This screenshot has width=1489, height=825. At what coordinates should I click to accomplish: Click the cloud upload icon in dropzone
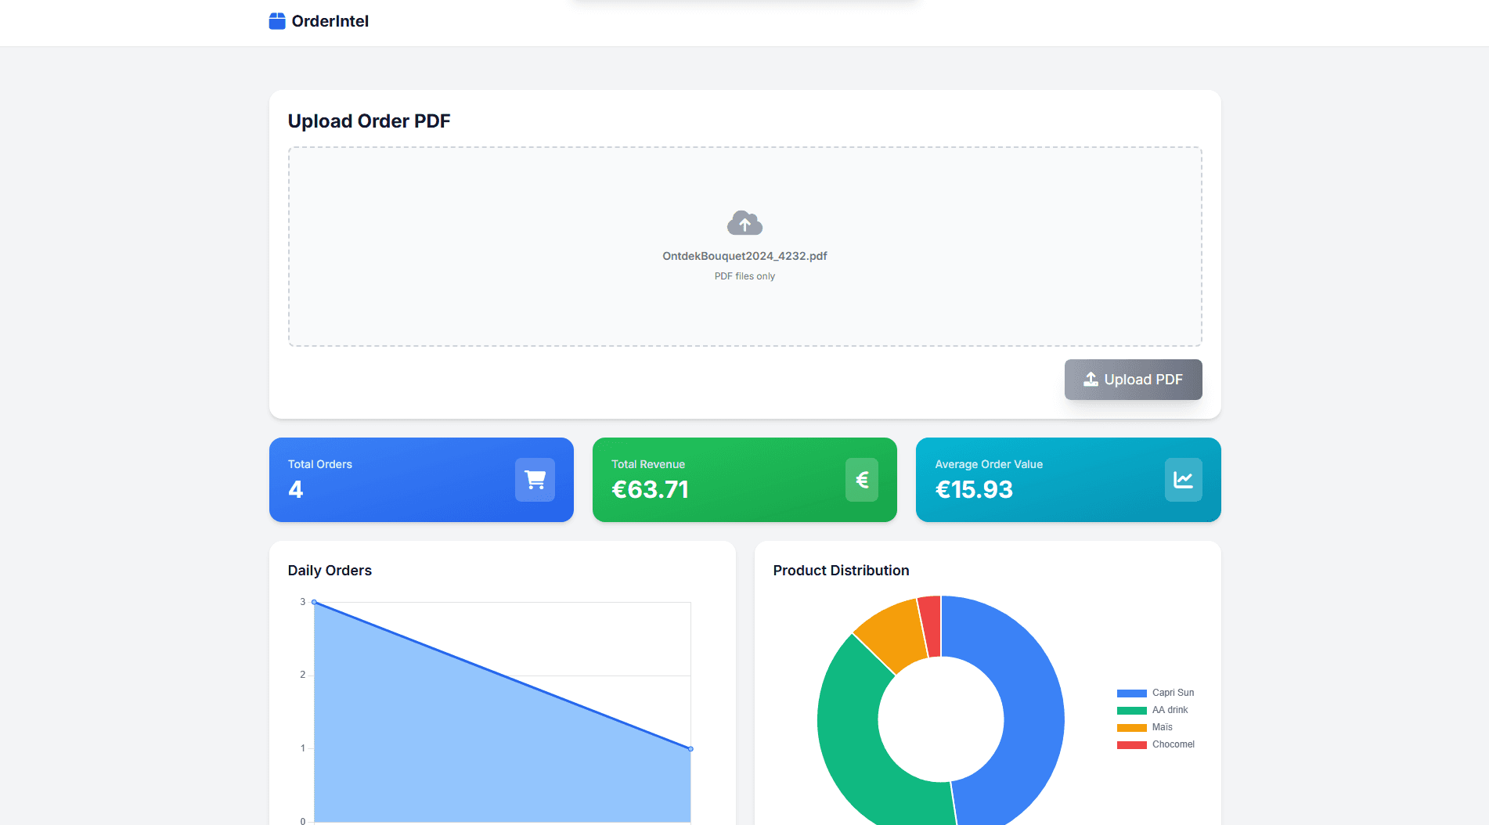(x=744, y=224)
